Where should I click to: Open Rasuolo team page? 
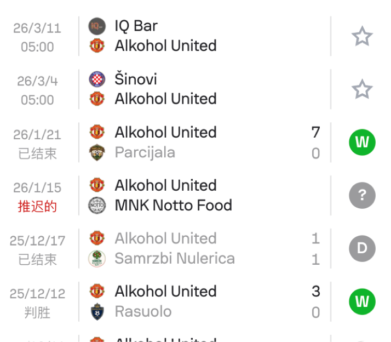point(143,311)
